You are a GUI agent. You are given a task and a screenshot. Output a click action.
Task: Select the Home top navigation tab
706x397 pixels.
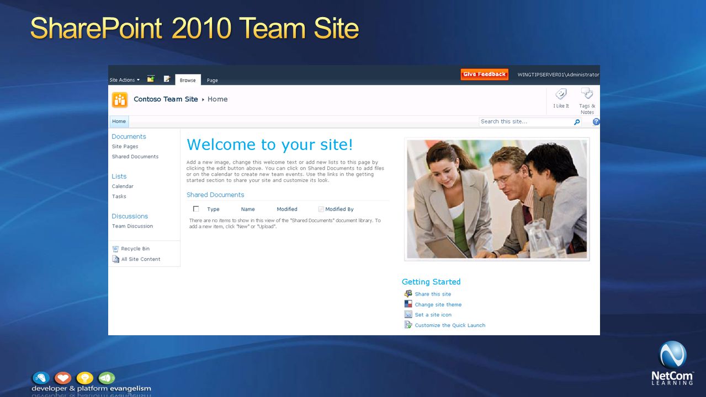pos(119,121)
